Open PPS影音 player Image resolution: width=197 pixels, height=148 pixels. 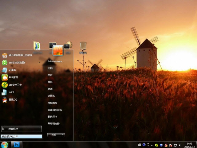tap(13, 77)
